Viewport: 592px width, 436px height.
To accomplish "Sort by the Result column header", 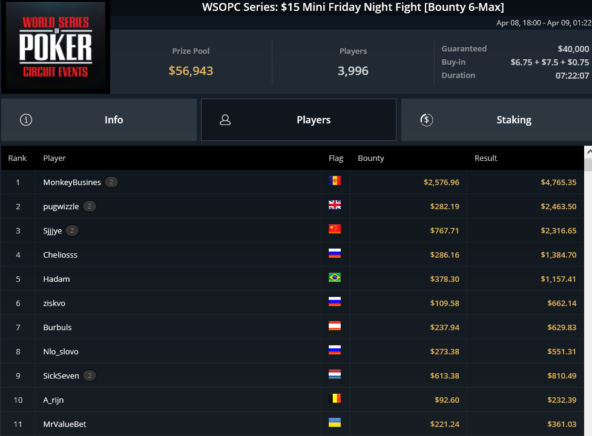I will [x=485, y=158].
